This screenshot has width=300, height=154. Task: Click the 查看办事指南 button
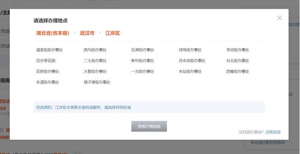(x=149, y=126)
